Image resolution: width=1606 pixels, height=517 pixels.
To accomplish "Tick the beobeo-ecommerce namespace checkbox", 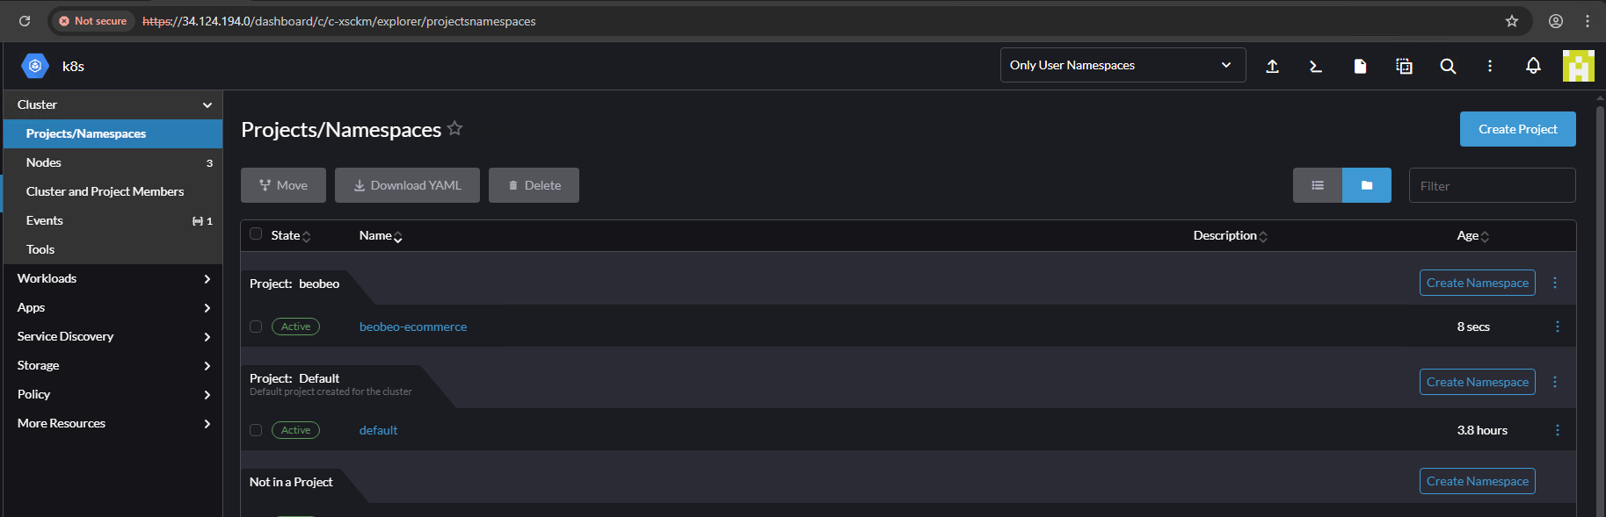I will 256,327.
